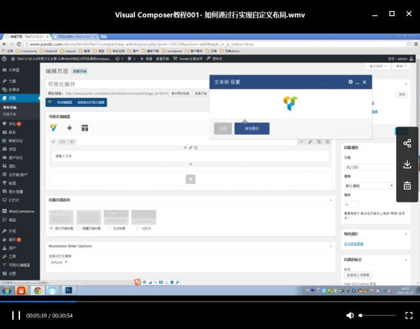This screenshot has width=420, height=329.
Task: Click the grey close button in dialog
Action: (x=223, y=128)
